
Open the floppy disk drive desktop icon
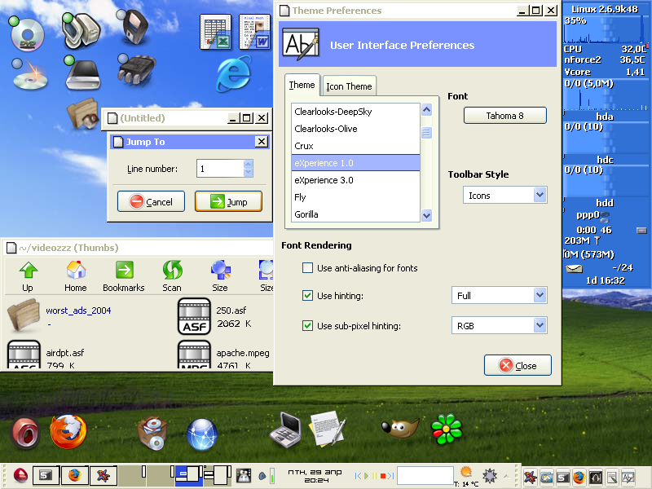click(134, 27)
